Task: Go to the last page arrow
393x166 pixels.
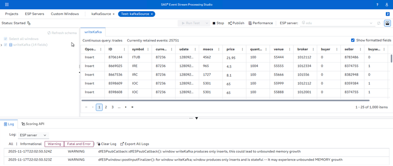Action: pyautogui.click(x=132, y=107)
